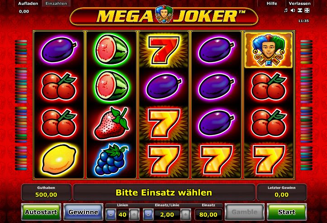Image resolution: width=327 pixels, height=223 pixels.
Task: Start the spin with the Start button
Action: (x=287, y=212)
